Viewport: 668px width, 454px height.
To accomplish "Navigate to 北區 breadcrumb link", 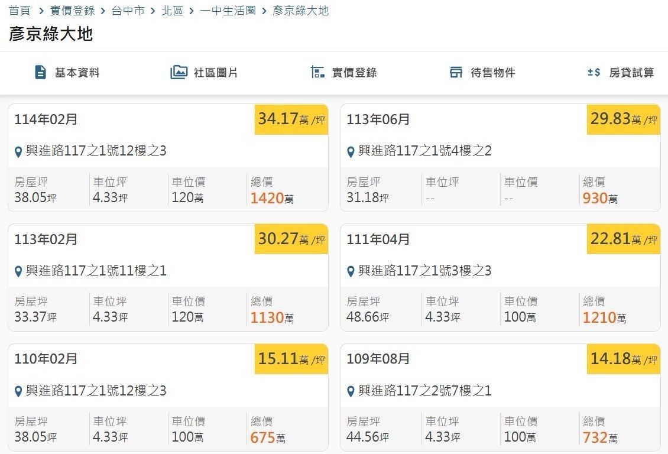I will (x=172, y=11).
